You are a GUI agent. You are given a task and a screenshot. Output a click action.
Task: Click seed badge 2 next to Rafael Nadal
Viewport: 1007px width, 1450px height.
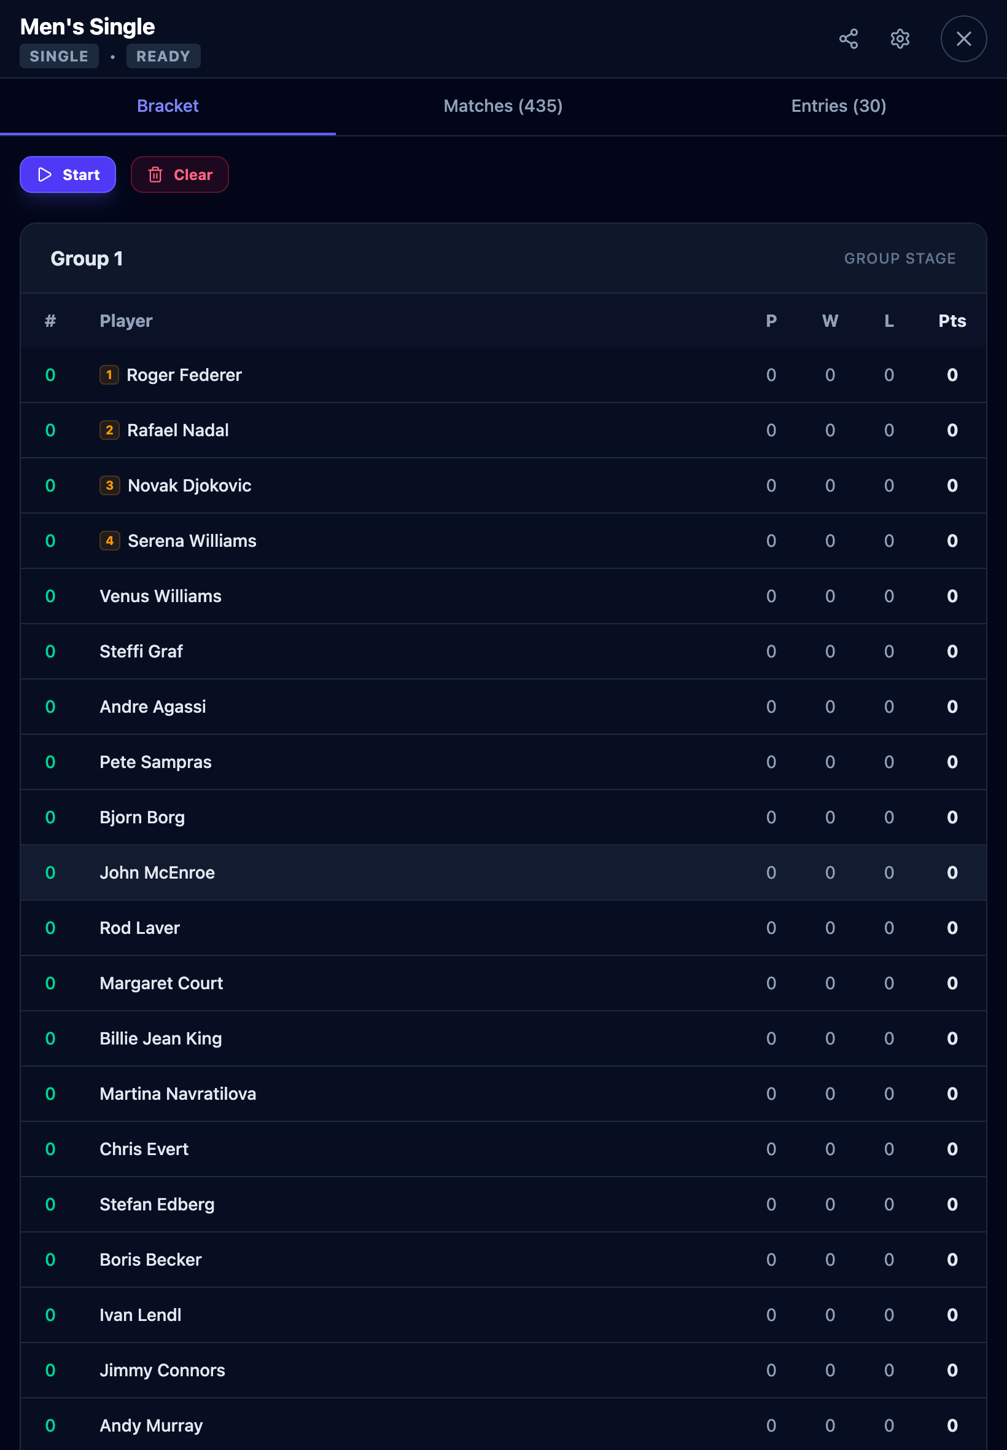point(109,430)
